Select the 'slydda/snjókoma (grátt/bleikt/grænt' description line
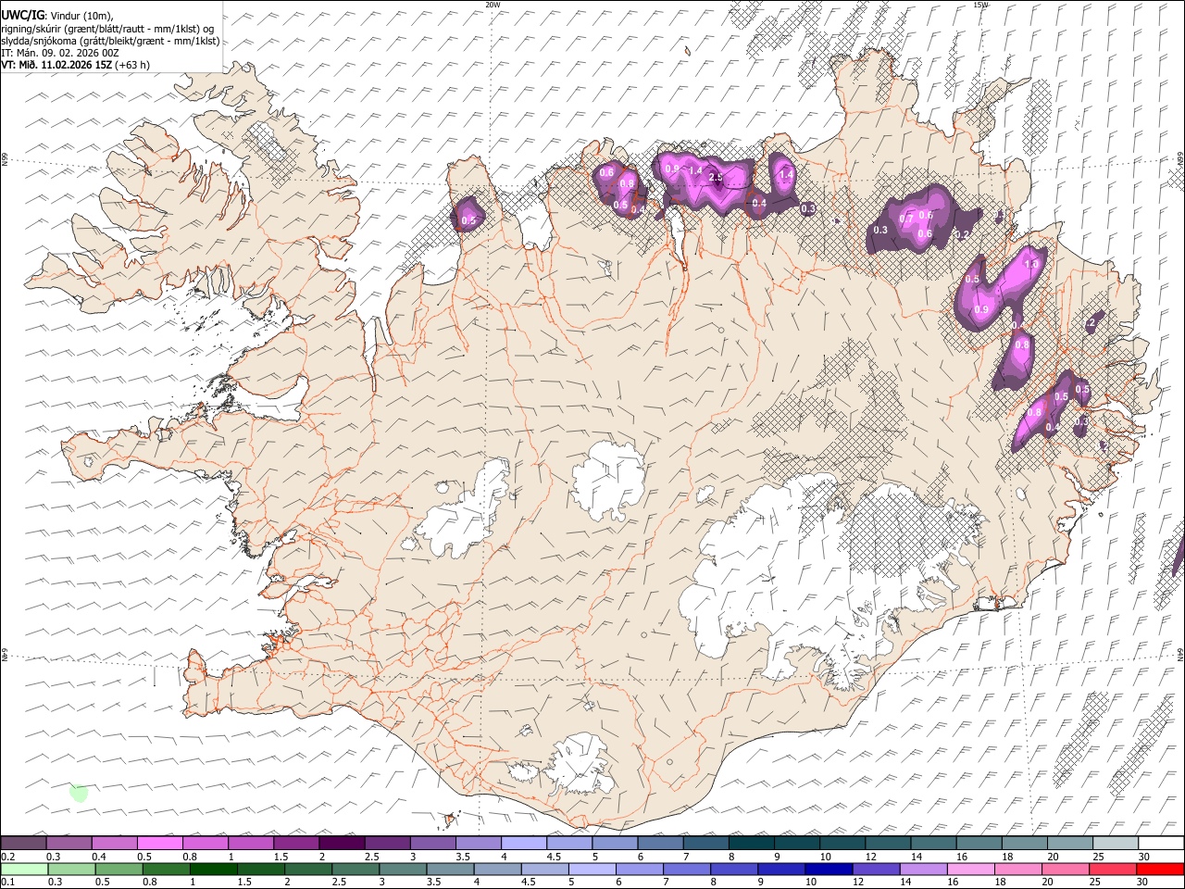Screen dimensions: 1185x889 pyautogui.click(x=110, y=41)
